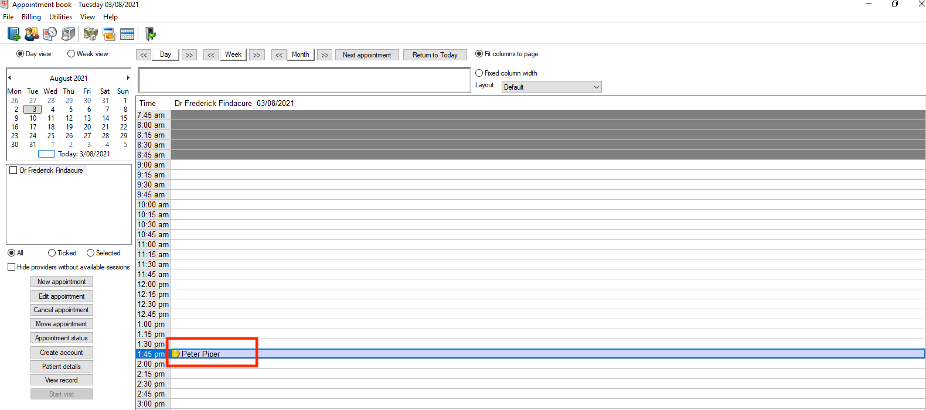
Task: Click the calendar-with-clock toolbar icon
Action: (x=50, y=34)
